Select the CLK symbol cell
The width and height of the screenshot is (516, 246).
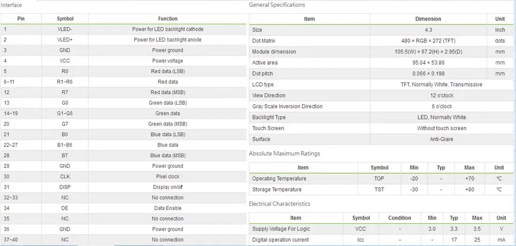65,176
